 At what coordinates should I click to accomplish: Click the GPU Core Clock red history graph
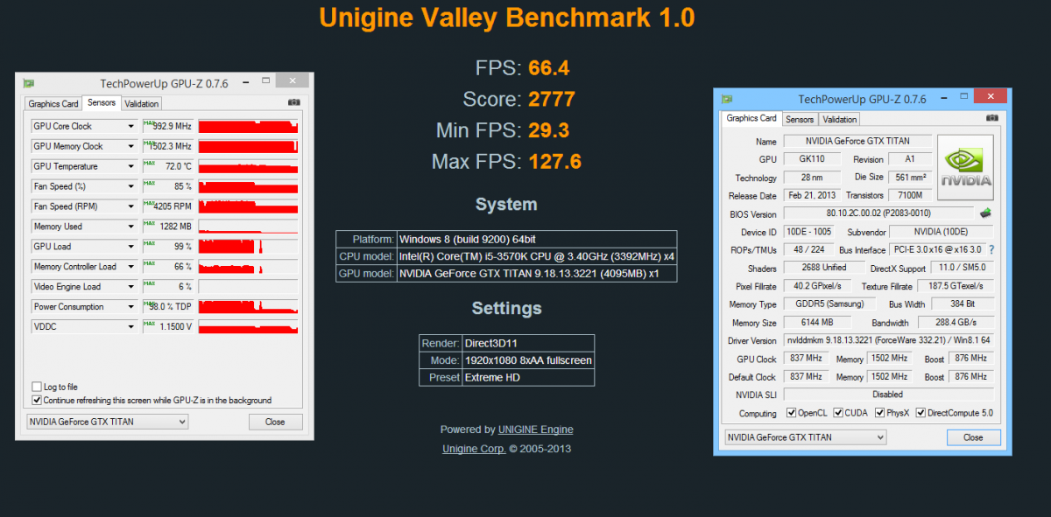point(249,126)
